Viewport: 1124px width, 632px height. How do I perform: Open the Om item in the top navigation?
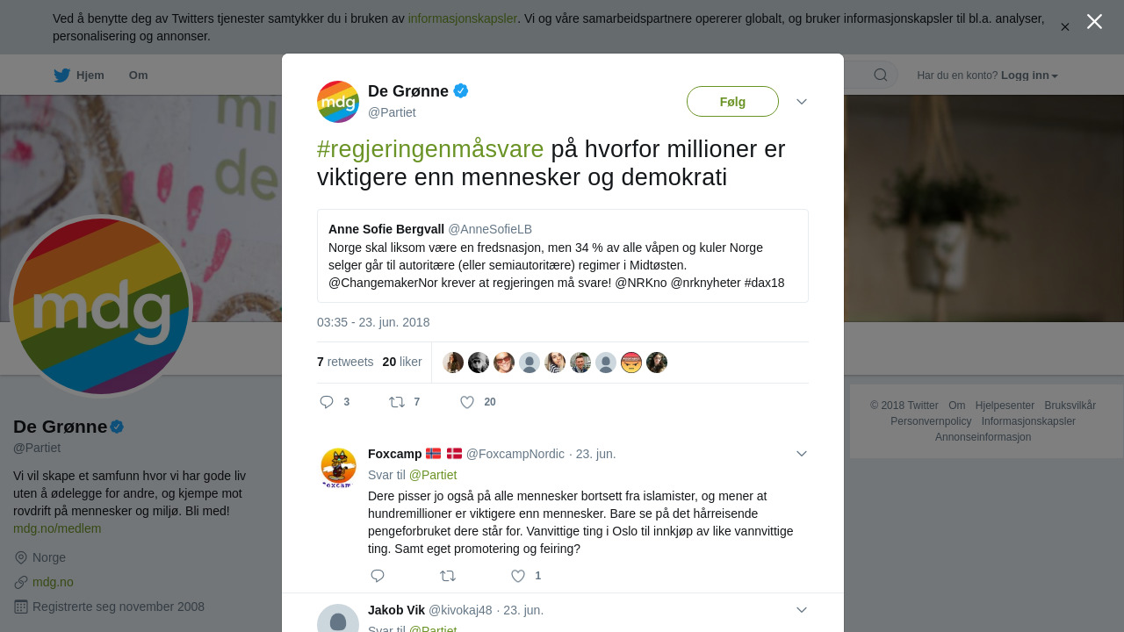(x=139, y=75)
